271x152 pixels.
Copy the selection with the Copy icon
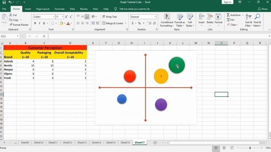(x=11, y=20)
